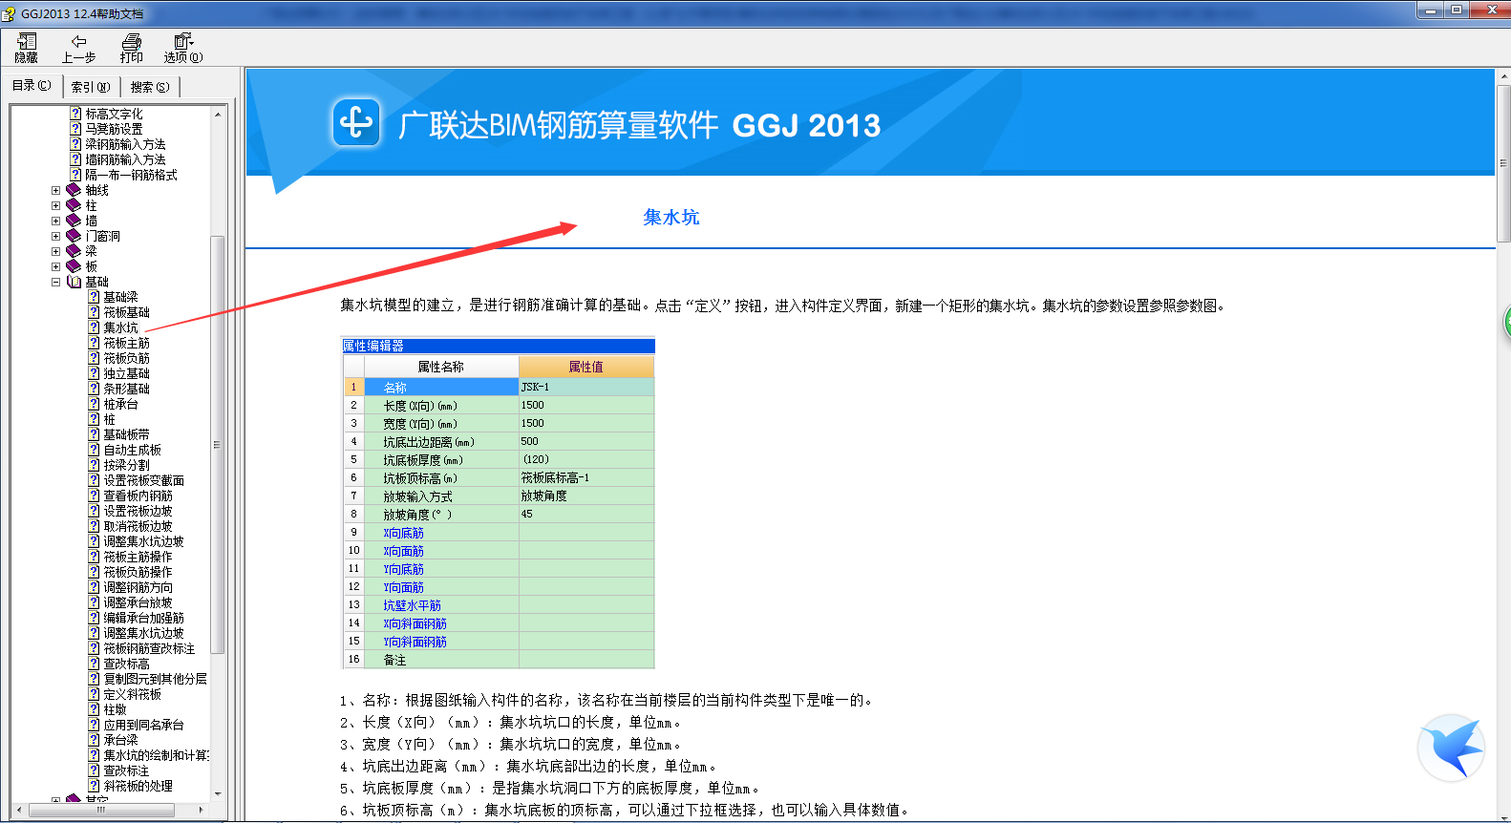Click the 集水坑 page heading
Screen dimensions: 1511x823
[x=671, y=217]
